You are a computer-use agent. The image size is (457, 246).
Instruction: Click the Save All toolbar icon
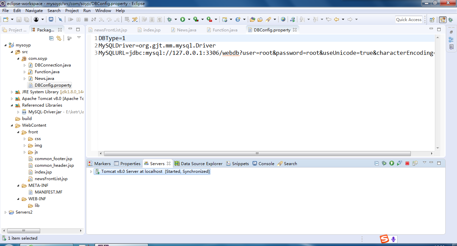[26, 19]
